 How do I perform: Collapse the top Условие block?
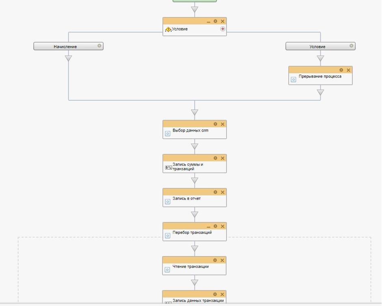coord(209,21)
